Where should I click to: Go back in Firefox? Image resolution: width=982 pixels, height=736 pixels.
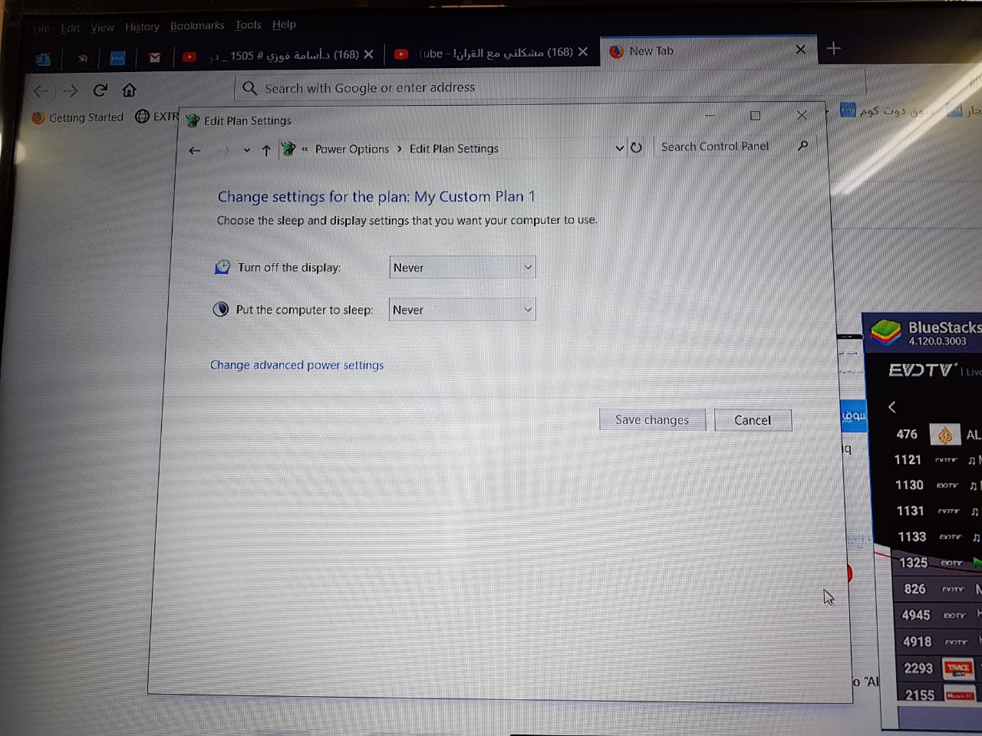tap(41, 91)
